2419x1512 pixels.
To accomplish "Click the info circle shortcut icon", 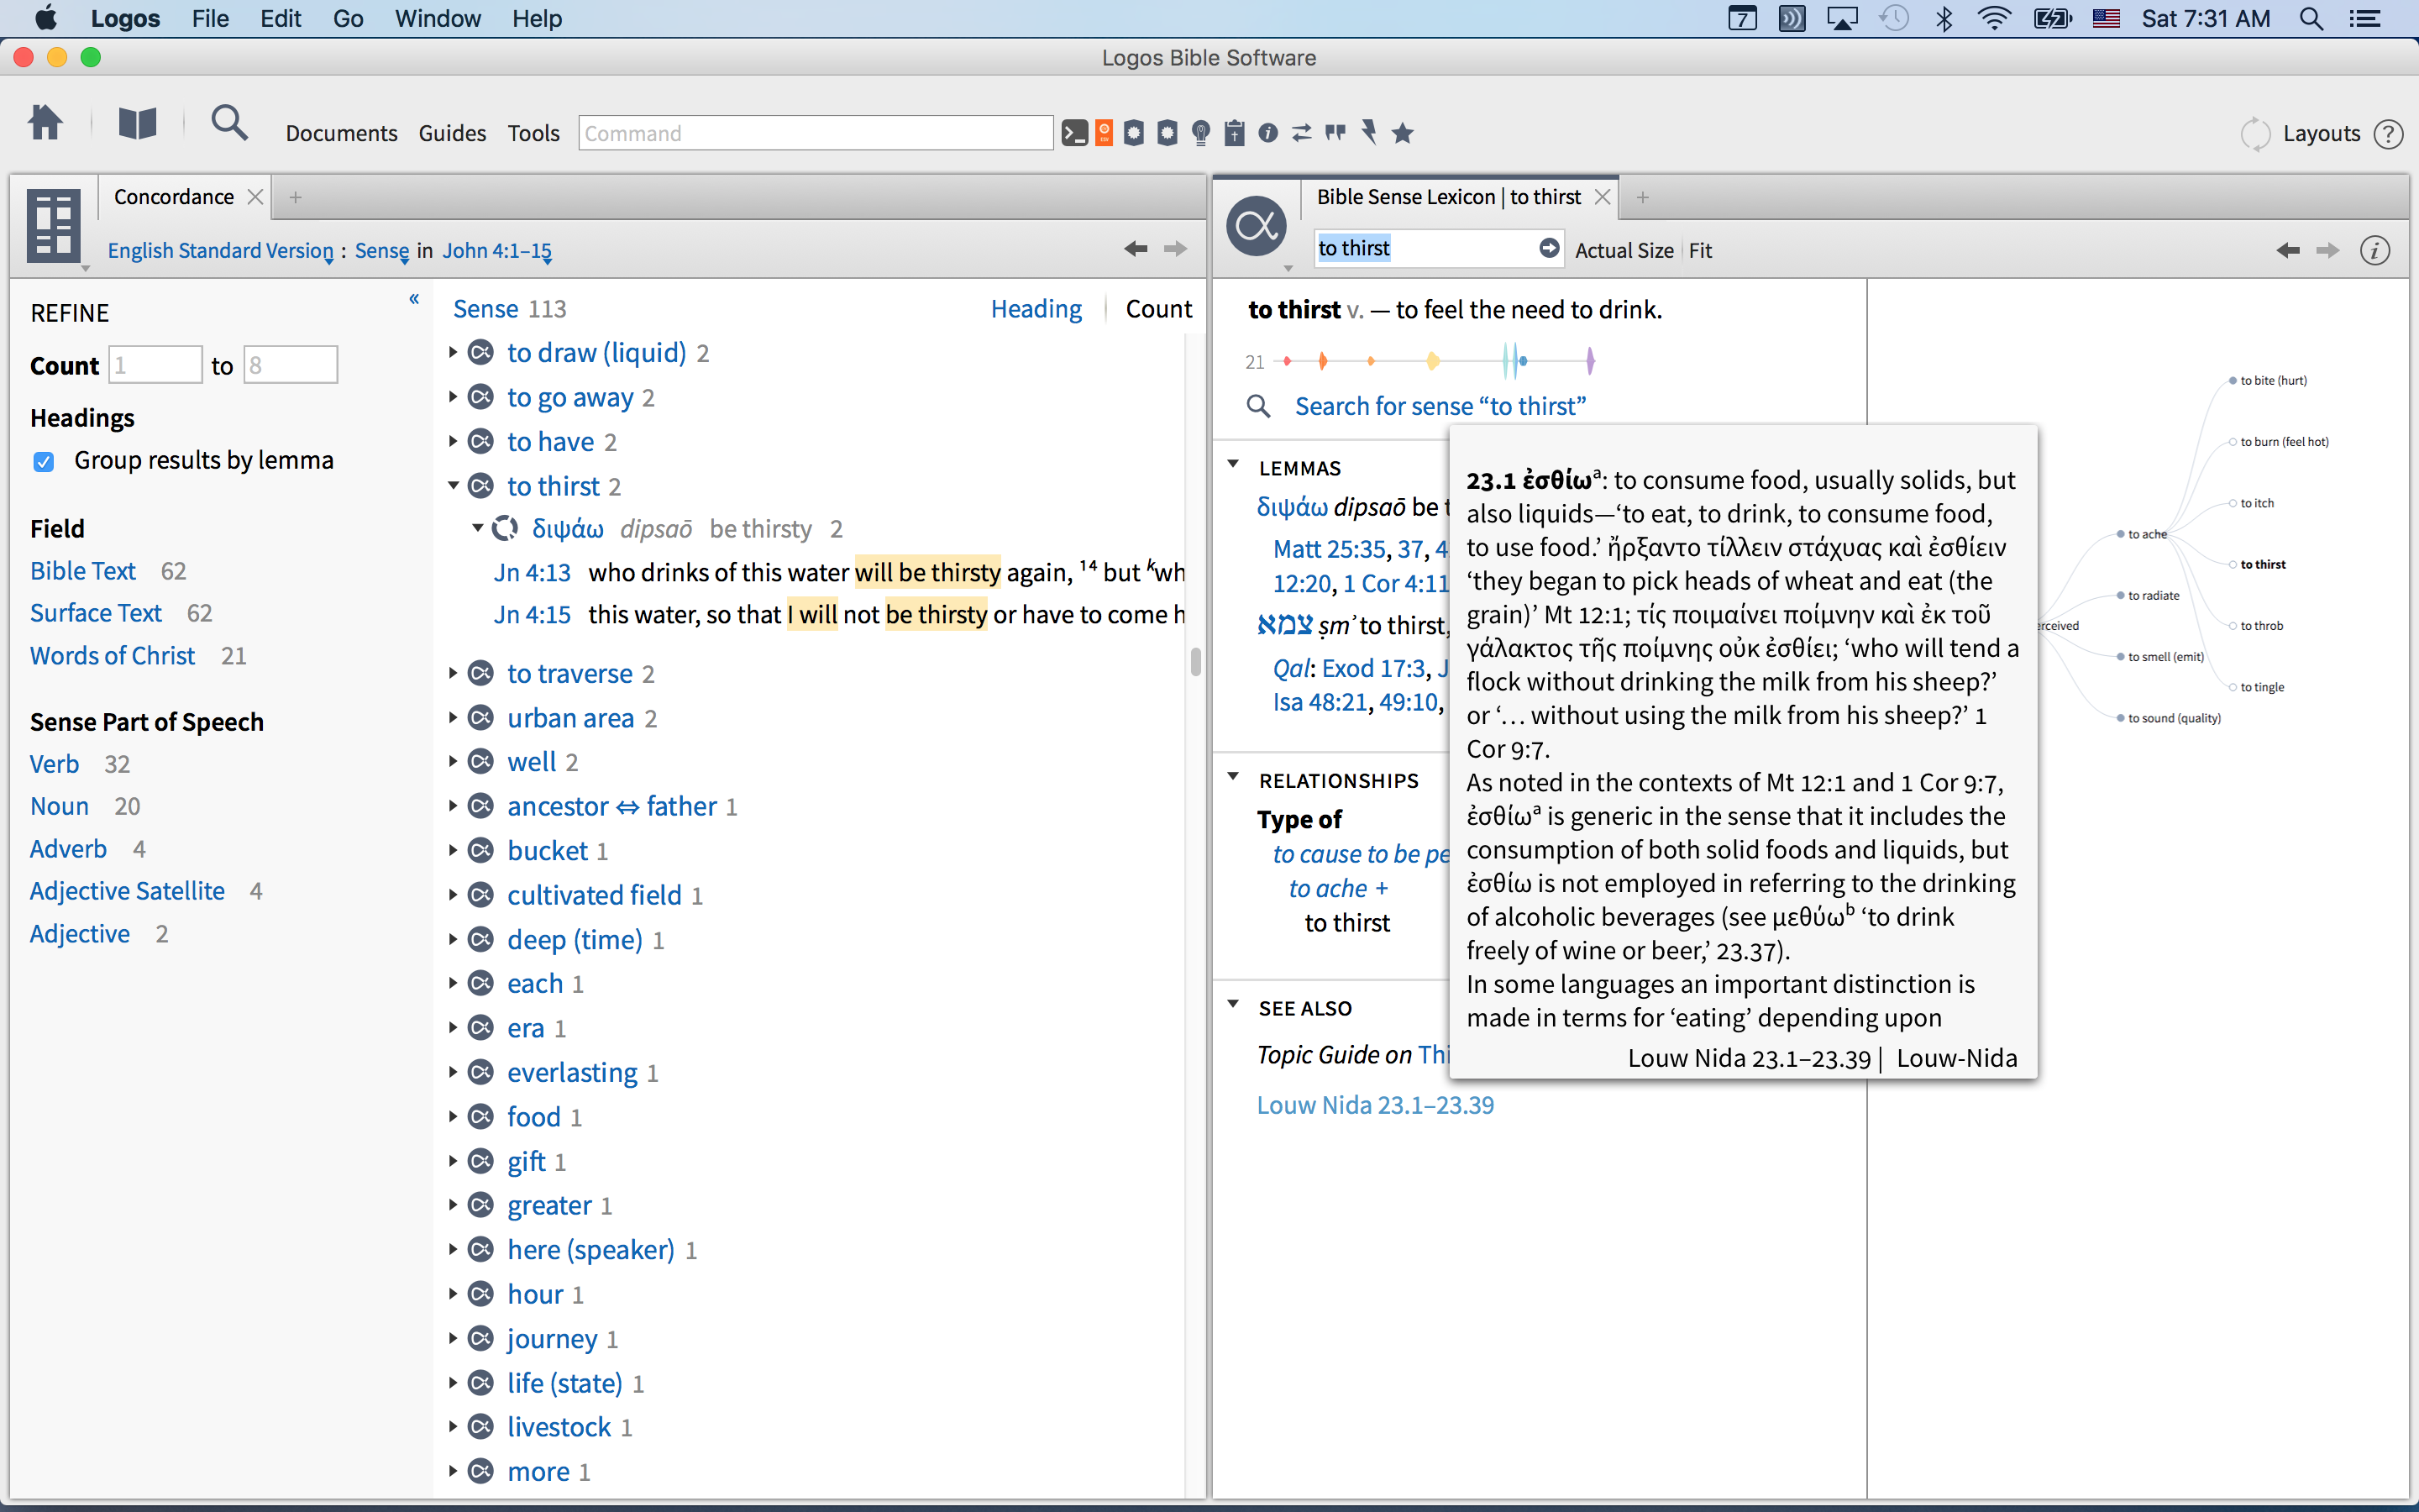I will 1267,133.
